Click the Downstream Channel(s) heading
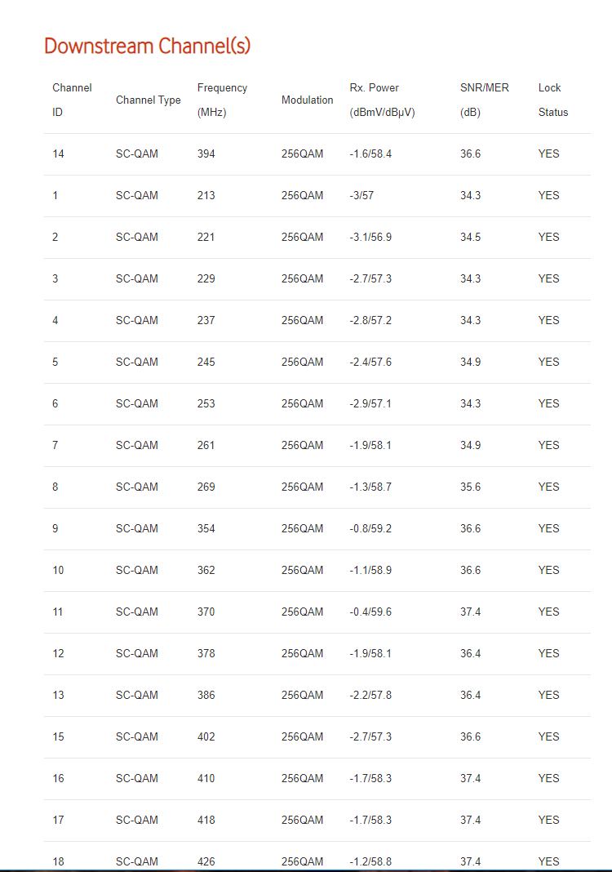Screen dimensions: 612x872 (x=148, y=47)
